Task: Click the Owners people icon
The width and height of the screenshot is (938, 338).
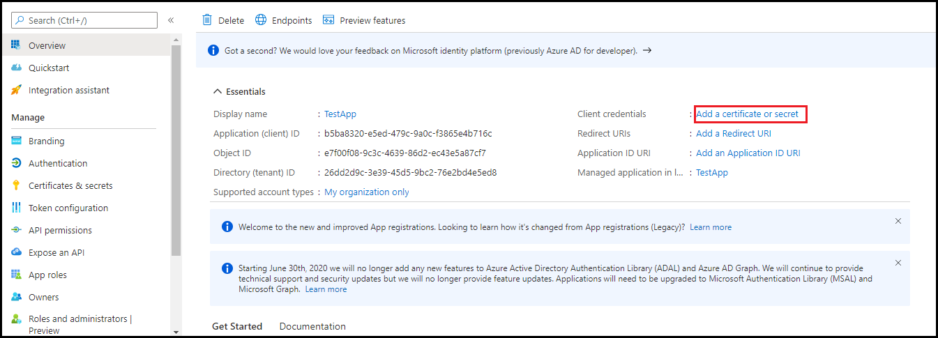Action: [16, 297]
